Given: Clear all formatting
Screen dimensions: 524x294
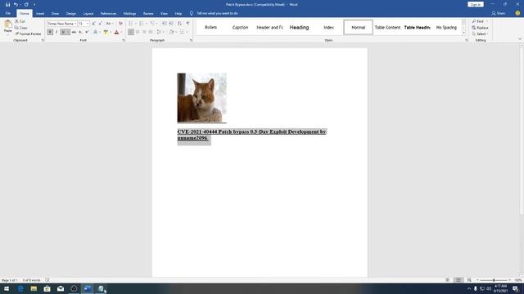Looking at the screenshot, I should 120,24.
